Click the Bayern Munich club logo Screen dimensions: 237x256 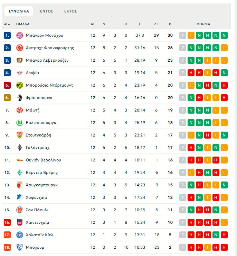click(x=19, y=35)
